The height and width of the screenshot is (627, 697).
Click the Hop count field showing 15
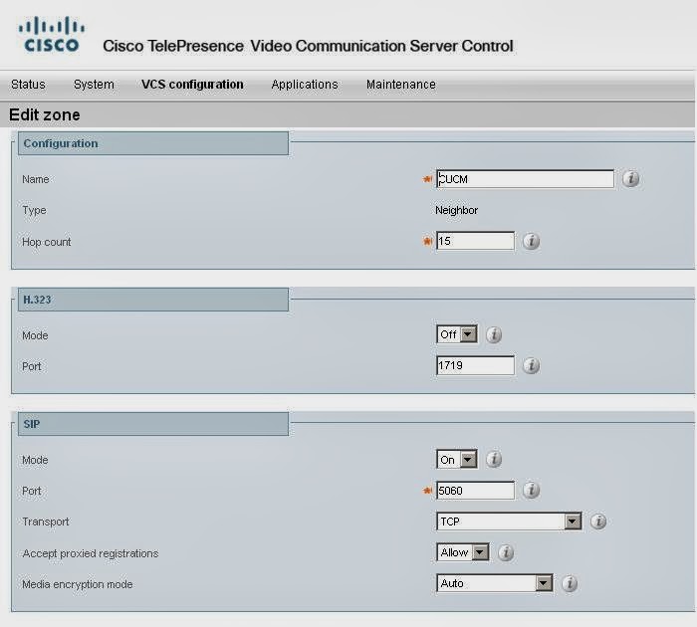point(475,241)
